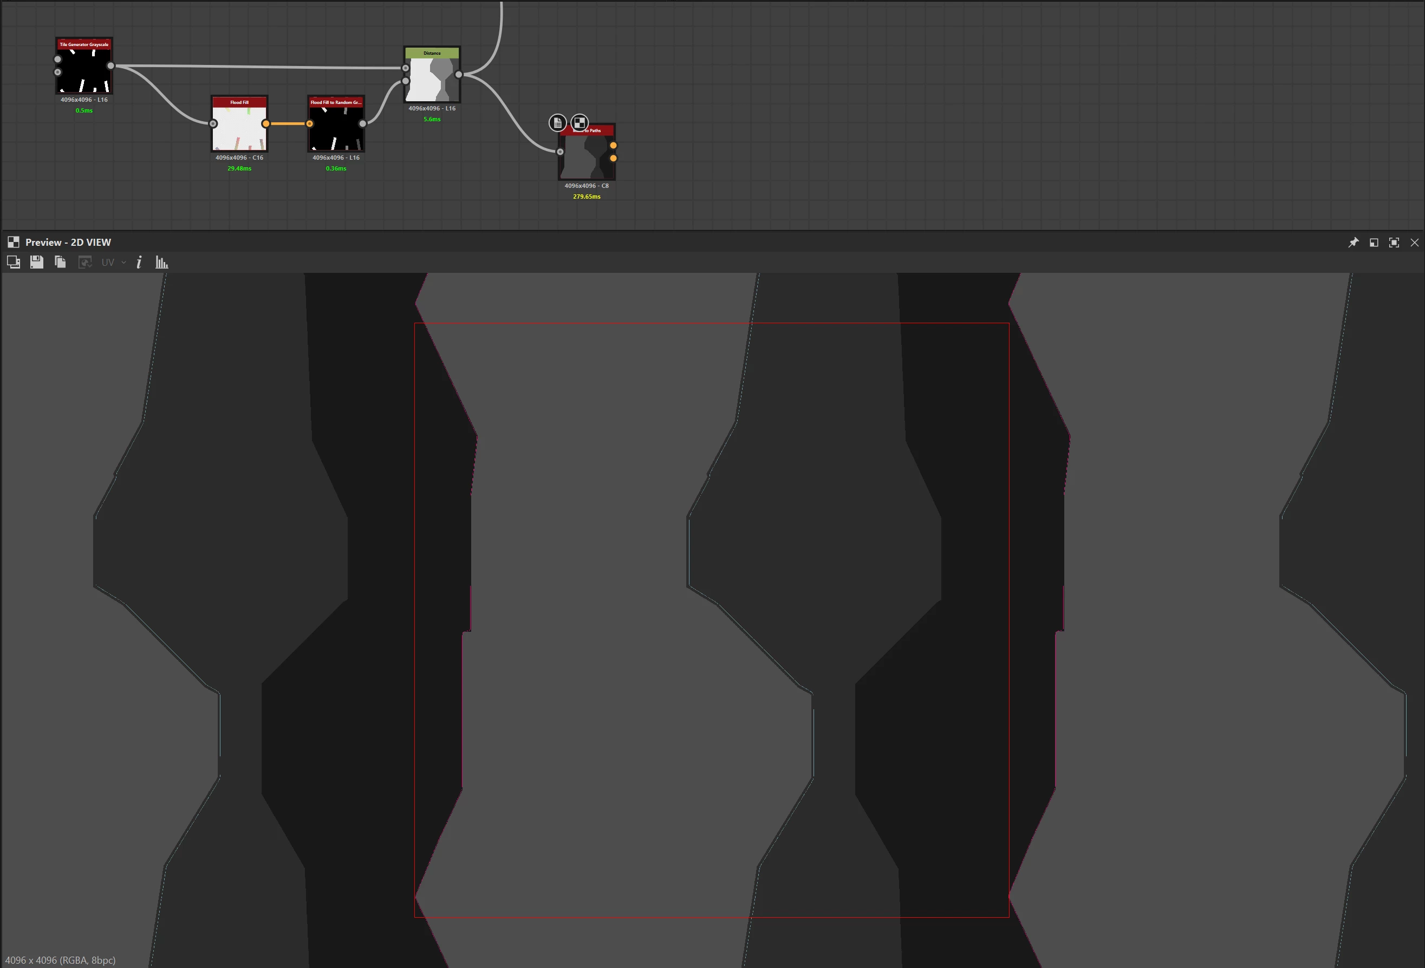
Task: Click the Flood Fill orange output connector
Action: click(x=265, y=124)
